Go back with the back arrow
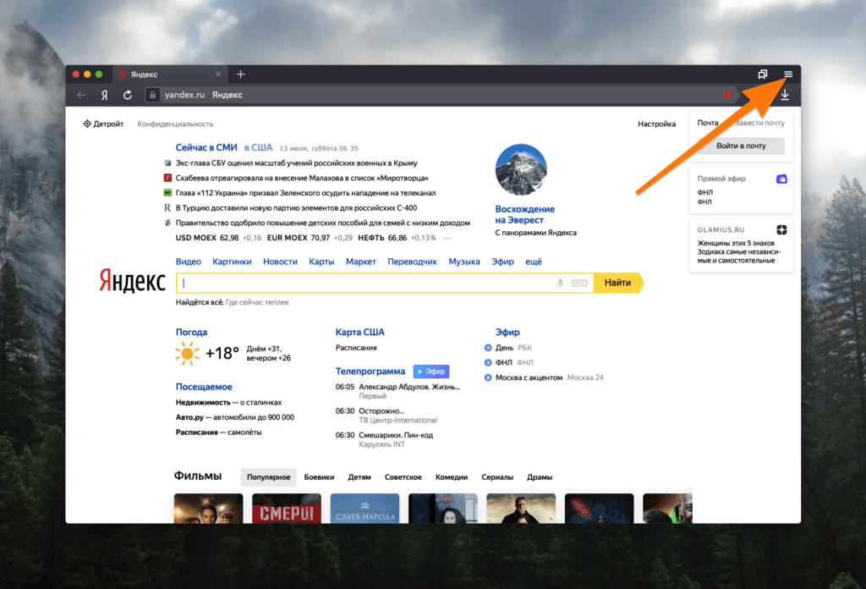Screen dimensions: 866x589 click(82, 95)
